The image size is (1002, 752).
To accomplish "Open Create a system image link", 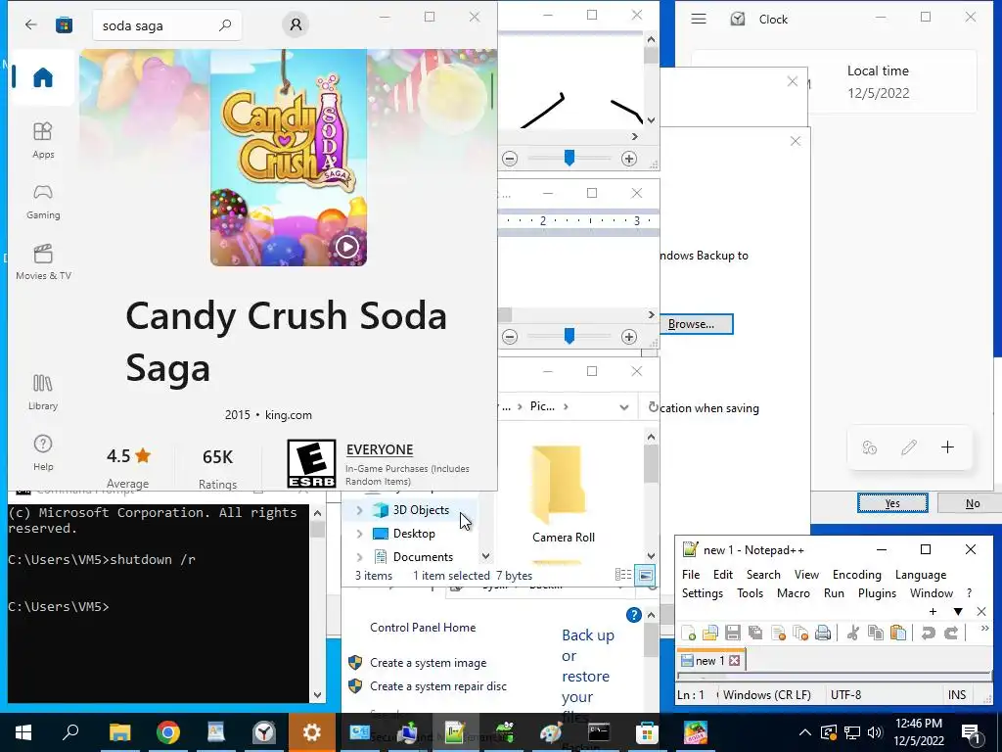I will (429, 663).
